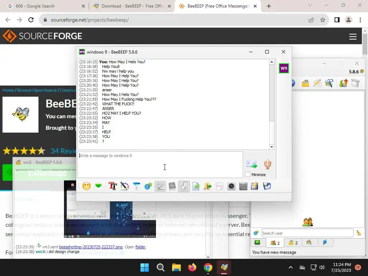Open Chrome side panel icon

[337, 20]
